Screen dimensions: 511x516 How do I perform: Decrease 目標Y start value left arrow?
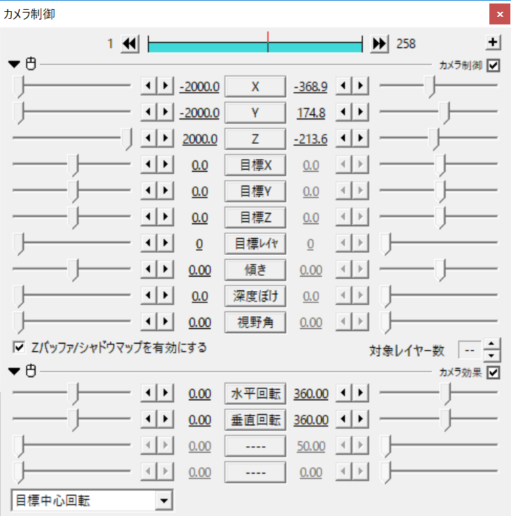click(x=149, y=191)
